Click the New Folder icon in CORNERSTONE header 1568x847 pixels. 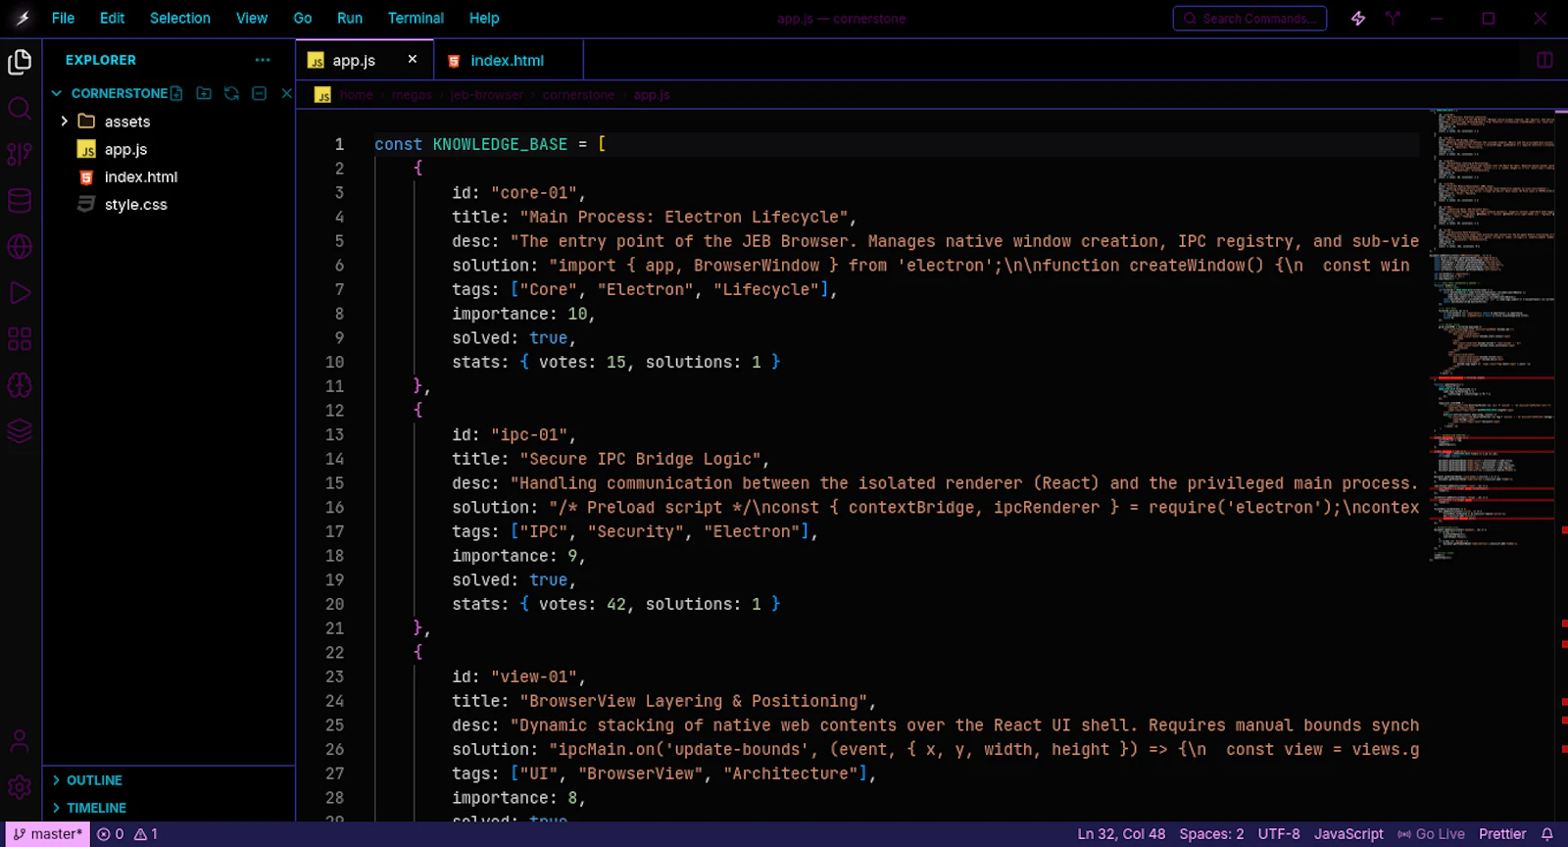click(204, 93)
